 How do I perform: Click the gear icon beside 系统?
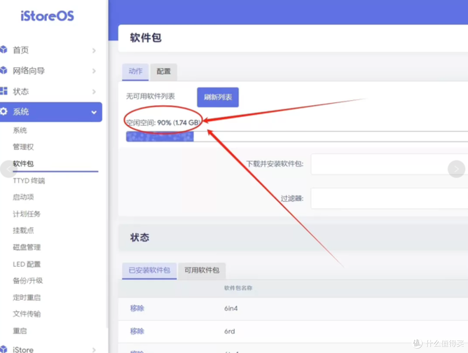point(3,112)
